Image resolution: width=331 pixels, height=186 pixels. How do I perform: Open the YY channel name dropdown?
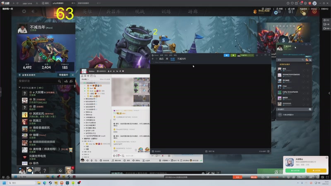(92, 71)
